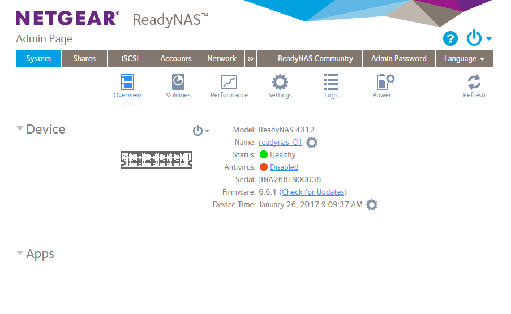
Task: Open the Language dropdown menu
Action: coord(464,59)
